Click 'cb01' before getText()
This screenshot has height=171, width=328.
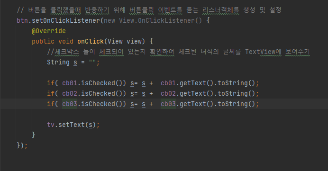pyautogui.click(x=168, y=83)
